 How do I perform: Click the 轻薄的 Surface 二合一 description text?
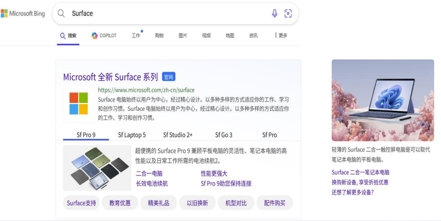pyautogui.click(x=380, y=155)
